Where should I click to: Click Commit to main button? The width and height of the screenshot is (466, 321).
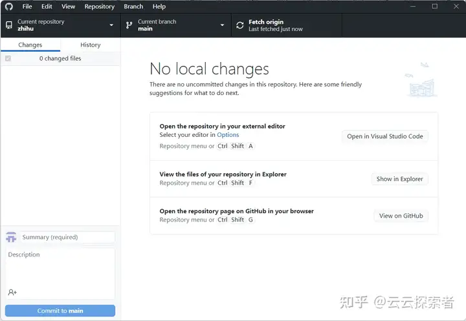60,311
